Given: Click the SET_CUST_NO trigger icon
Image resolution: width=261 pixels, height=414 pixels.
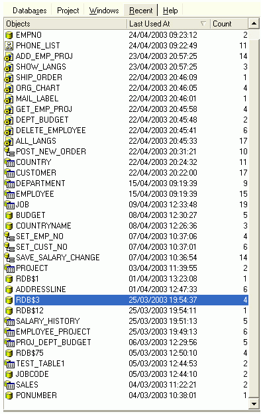Looking at the screenshot, I should (9, 247).
